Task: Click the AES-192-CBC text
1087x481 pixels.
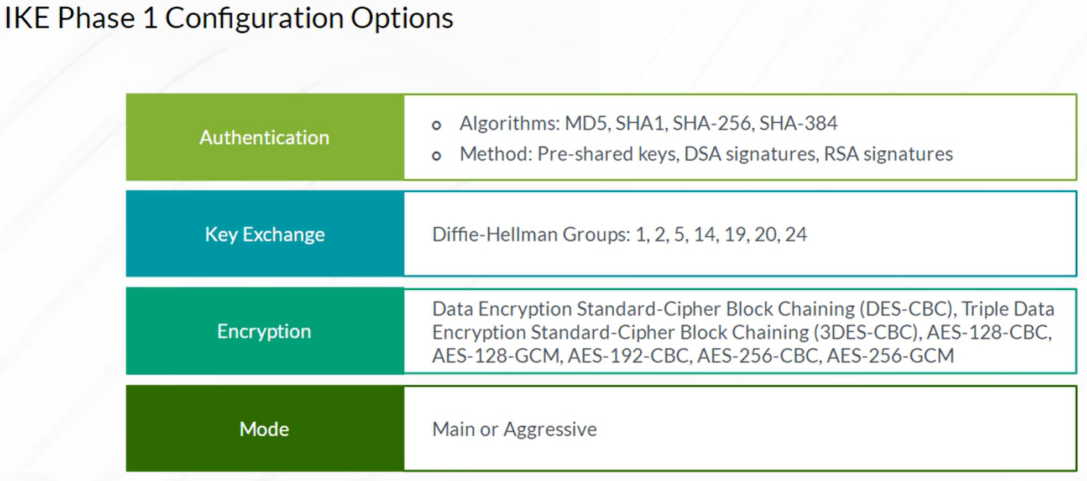Action: (630, 355)
